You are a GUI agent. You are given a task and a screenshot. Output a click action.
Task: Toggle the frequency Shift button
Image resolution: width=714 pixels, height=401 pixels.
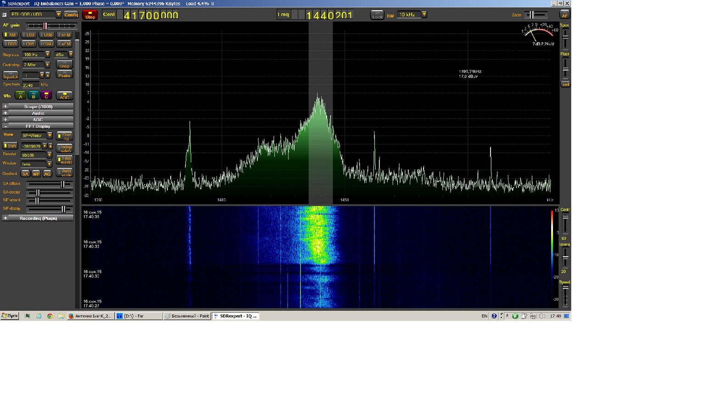(x=10, y=146)
